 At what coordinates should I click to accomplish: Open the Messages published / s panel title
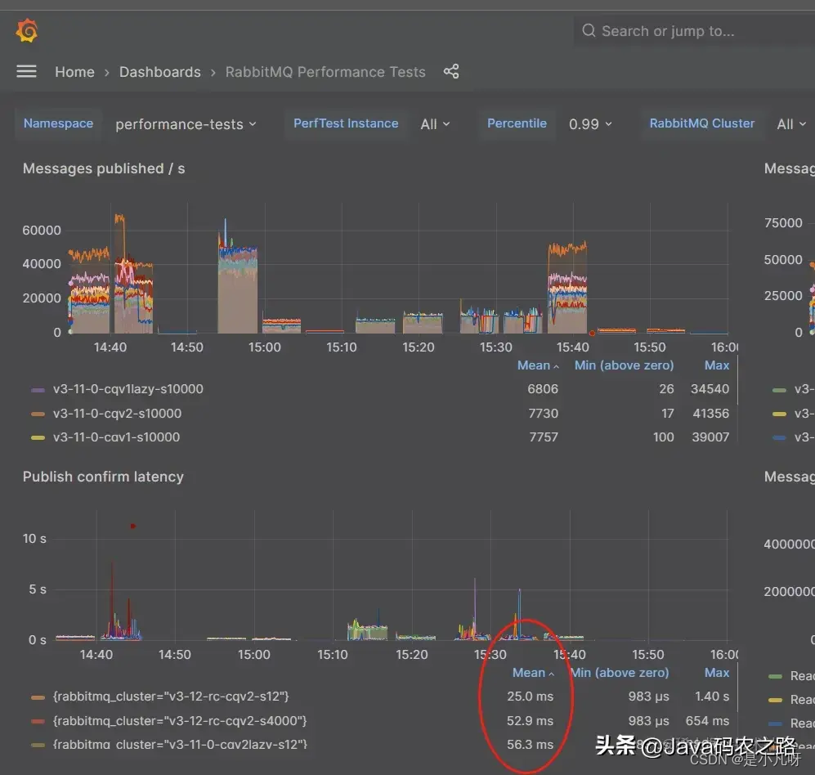[x=104, y=168]
